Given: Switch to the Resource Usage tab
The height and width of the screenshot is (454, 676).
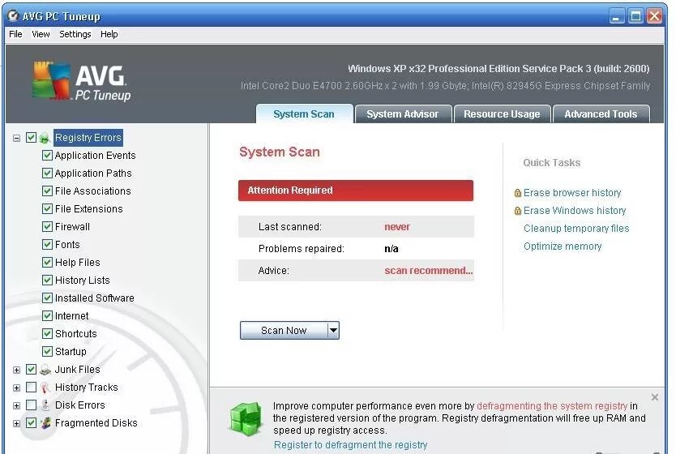Looking at the screenshot, I should pos(502,114).
